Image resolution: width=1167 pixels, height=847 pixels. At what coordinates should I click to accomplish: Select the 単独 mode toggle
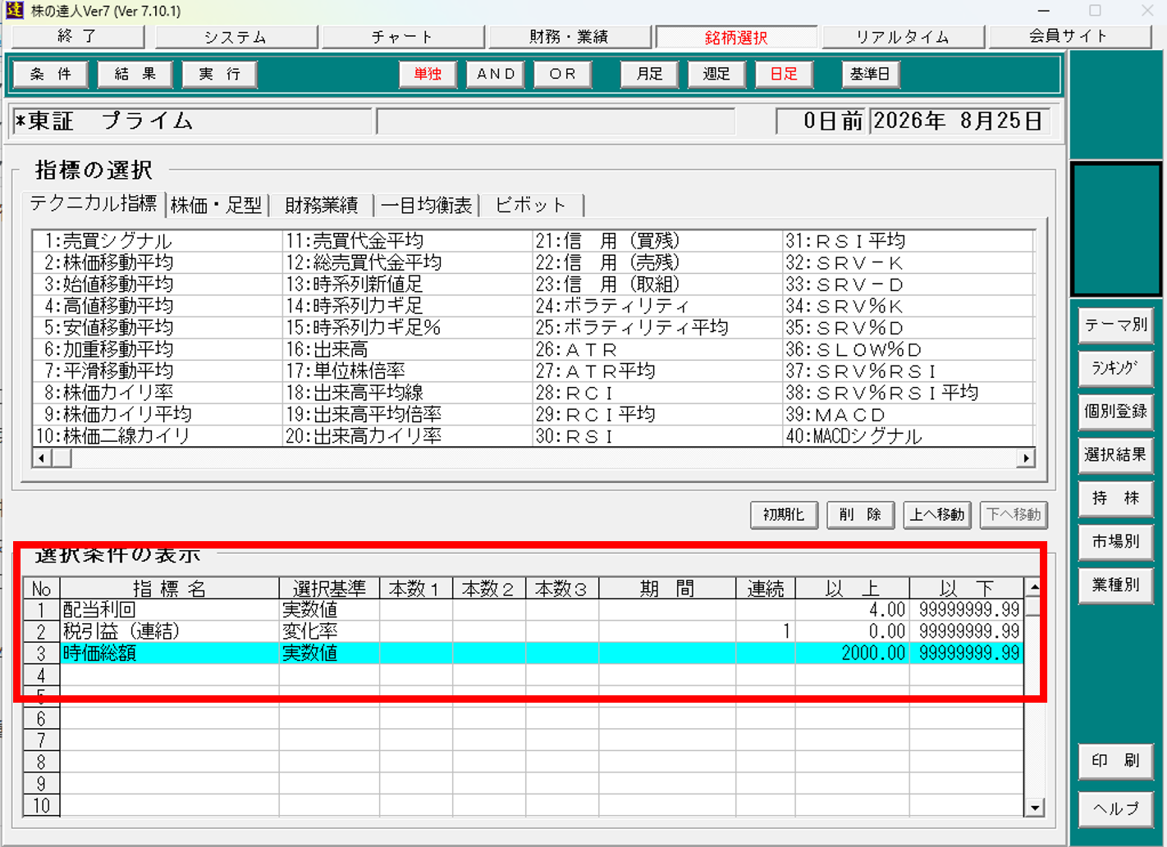428,74
